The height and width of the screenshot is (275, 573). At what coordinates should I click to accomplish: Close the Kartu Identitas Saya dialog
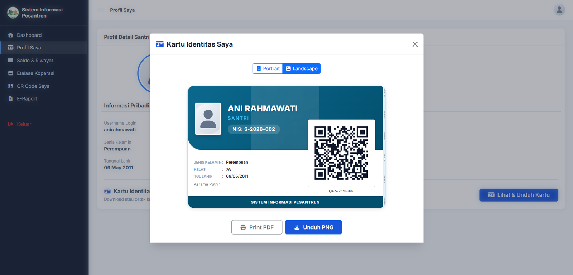(x=415, y=44)
